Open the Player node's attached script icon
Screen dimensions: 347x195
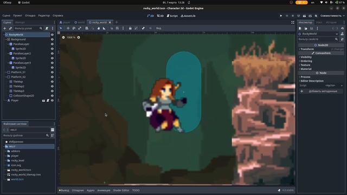coord(48,101)
